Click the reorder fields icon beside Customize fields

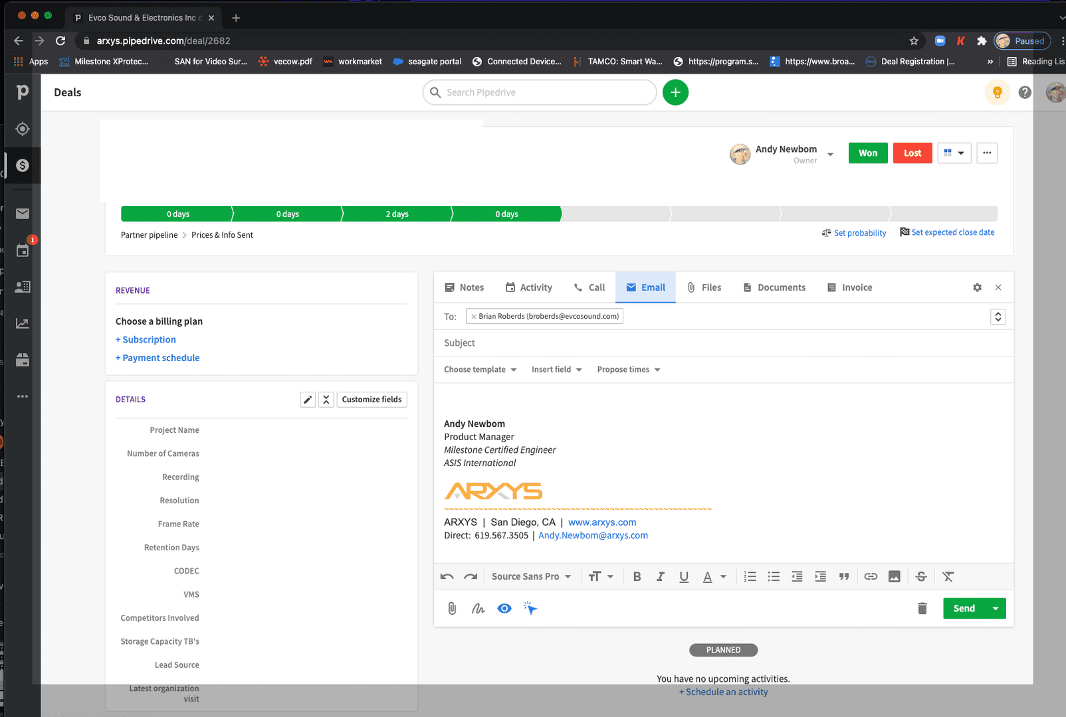coord(326,400)
